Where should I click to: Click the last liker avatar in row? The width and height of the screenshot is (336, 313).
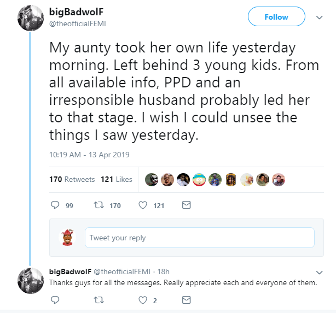coord(279,180)
